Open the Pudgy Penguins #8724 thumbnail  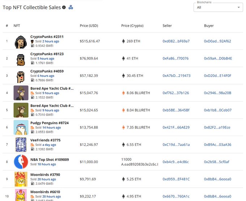click(x=21, y=127)
